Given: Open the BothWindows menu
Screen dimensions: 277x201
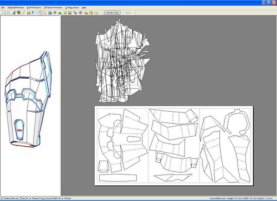Looking at the screenshot, I should (34, 8).
